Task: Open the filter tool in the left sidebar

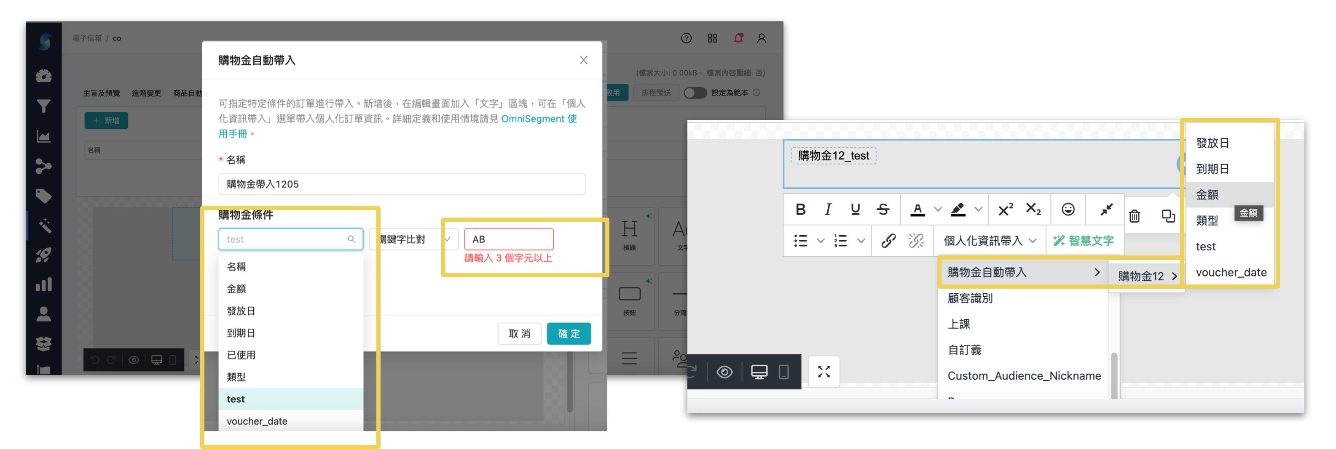Action: point(44,106)
